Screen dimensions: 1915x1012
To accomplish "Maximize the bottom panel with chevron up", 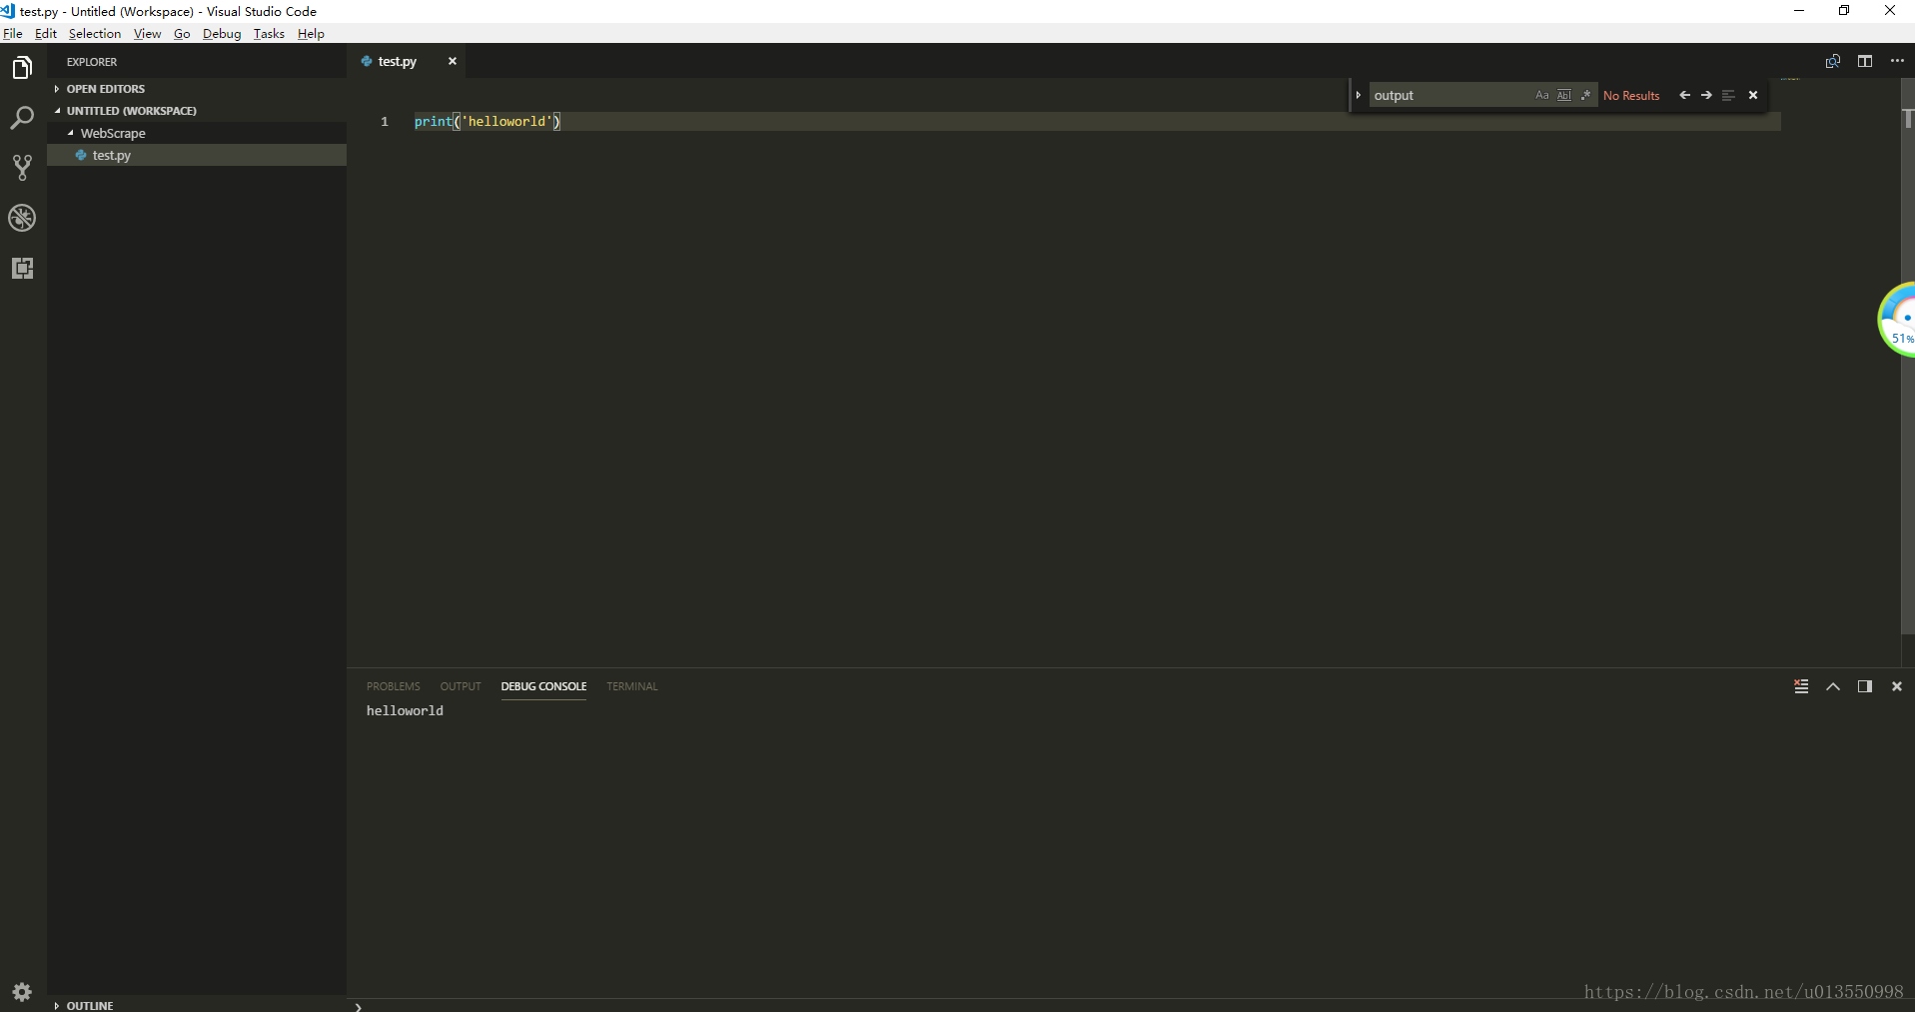I will pos(1833,686).
